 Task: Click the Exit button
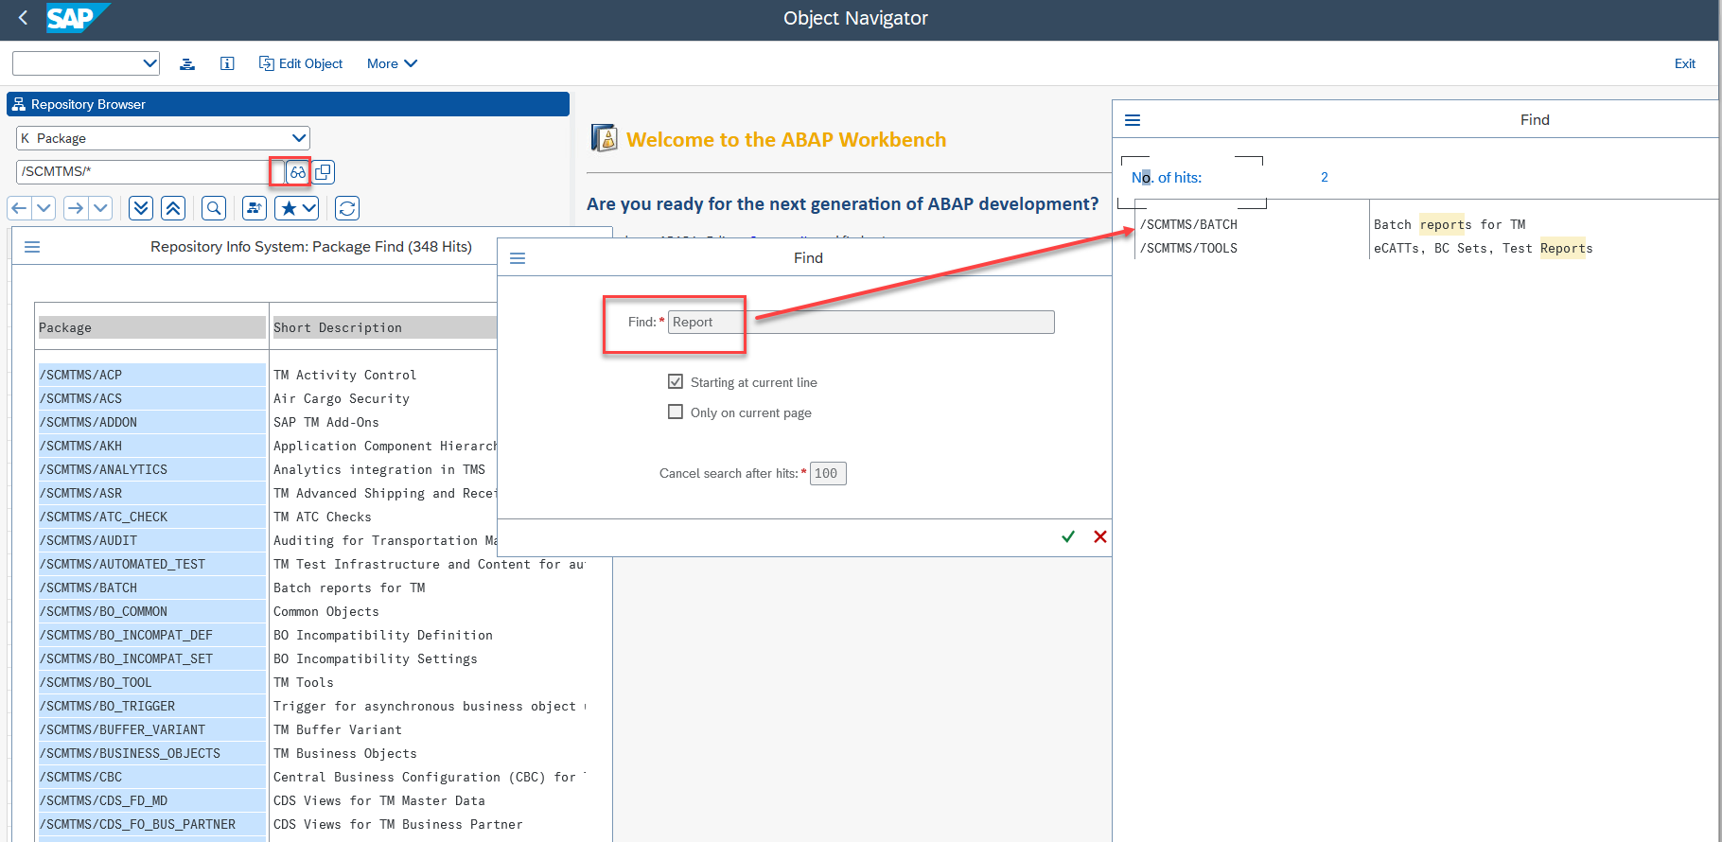[x=1685, y=63]
